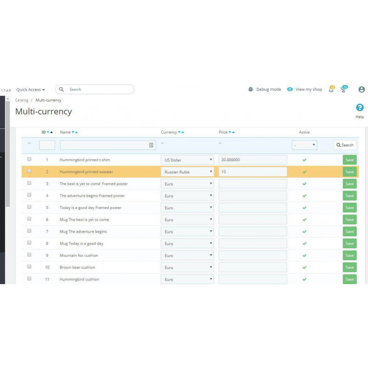Toggle active checkmark for Mountain fox cushion

[x=304, y=255]
